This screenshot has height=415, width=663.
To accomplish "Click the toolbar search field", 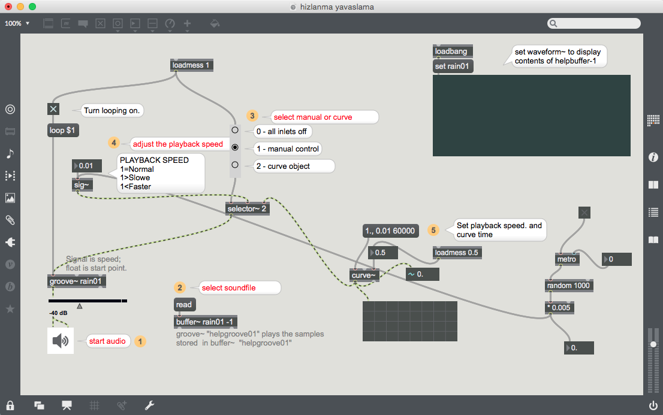I will point(593,24).
